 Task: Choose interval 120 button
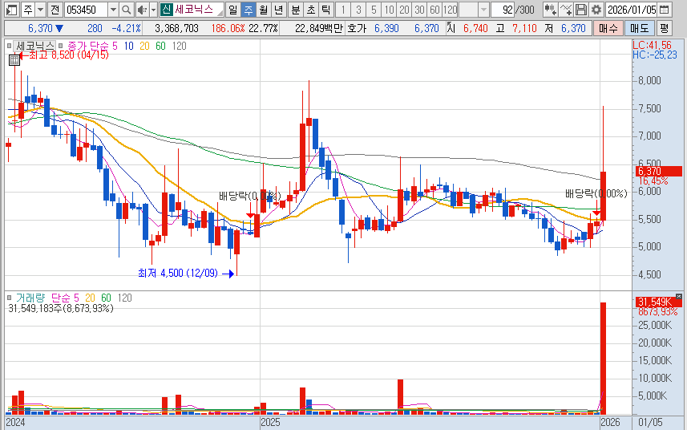click(x=450, y=9)
